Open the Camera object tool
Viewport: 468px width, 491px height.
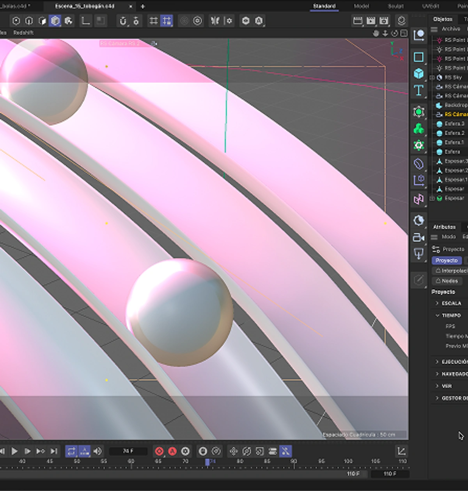[x=418, y=237]
